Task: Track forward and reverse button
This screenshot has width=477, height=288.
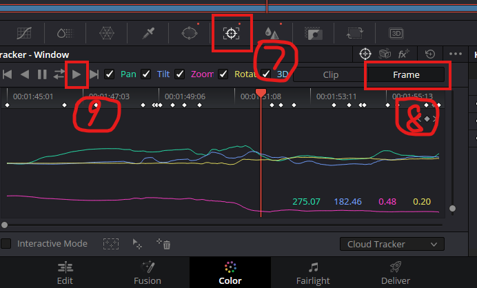Action: click(59, 74)
